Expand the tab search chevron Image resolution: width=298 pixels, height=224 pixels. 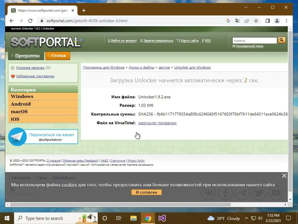pos(246,7)
